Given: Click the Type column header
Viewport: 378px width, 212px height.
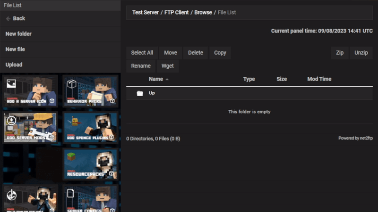Looking at the screenshot, I should [x=249, y=79].
